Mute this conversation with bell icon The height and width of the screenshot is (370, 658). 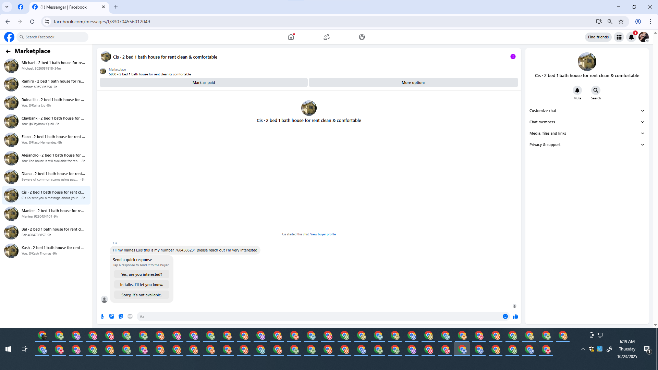[577, 90]
